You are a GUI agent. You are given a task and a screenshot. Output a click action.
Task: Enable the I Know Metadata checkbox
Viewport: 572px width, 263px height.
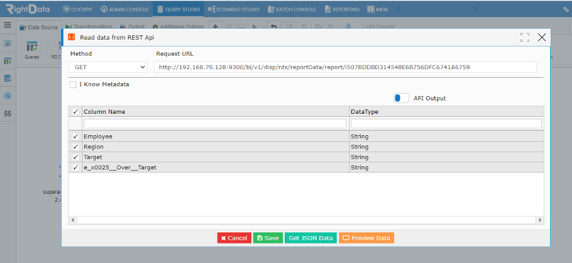(x=73, y=85)
